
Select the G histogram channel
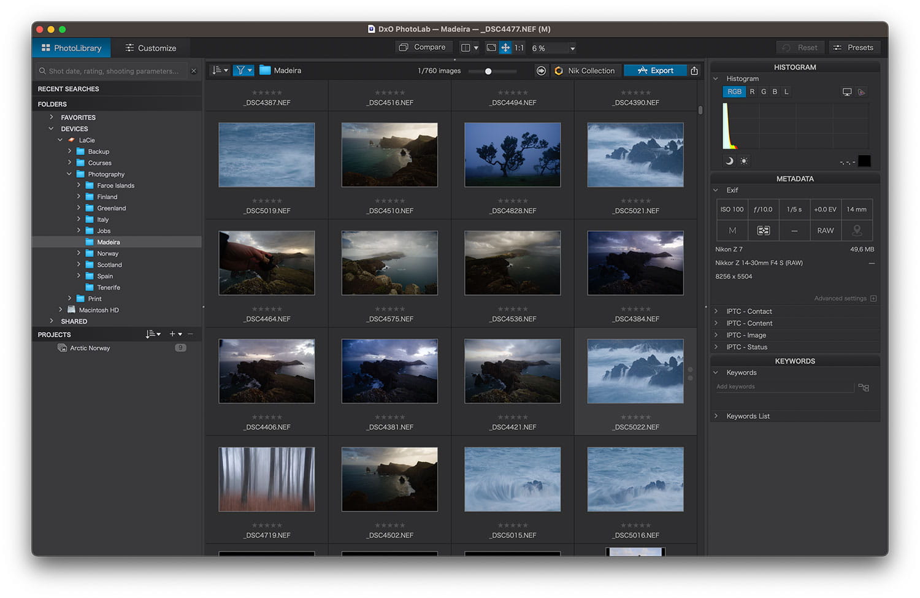[x=764, y=92]
